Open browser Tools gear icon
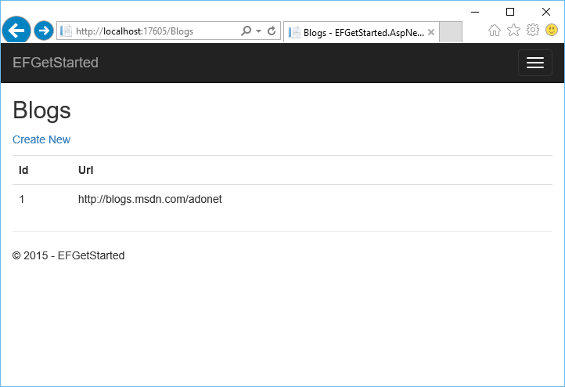 click(x=533, y=31)
